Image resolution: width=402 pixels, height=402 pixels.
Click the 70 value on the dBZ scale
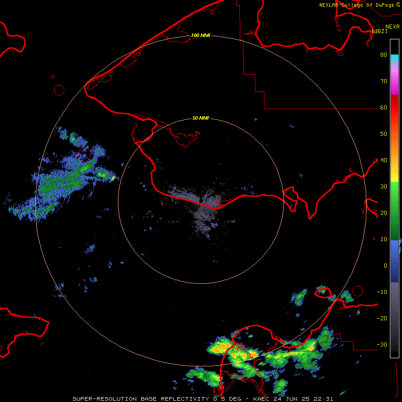(384, 81)
